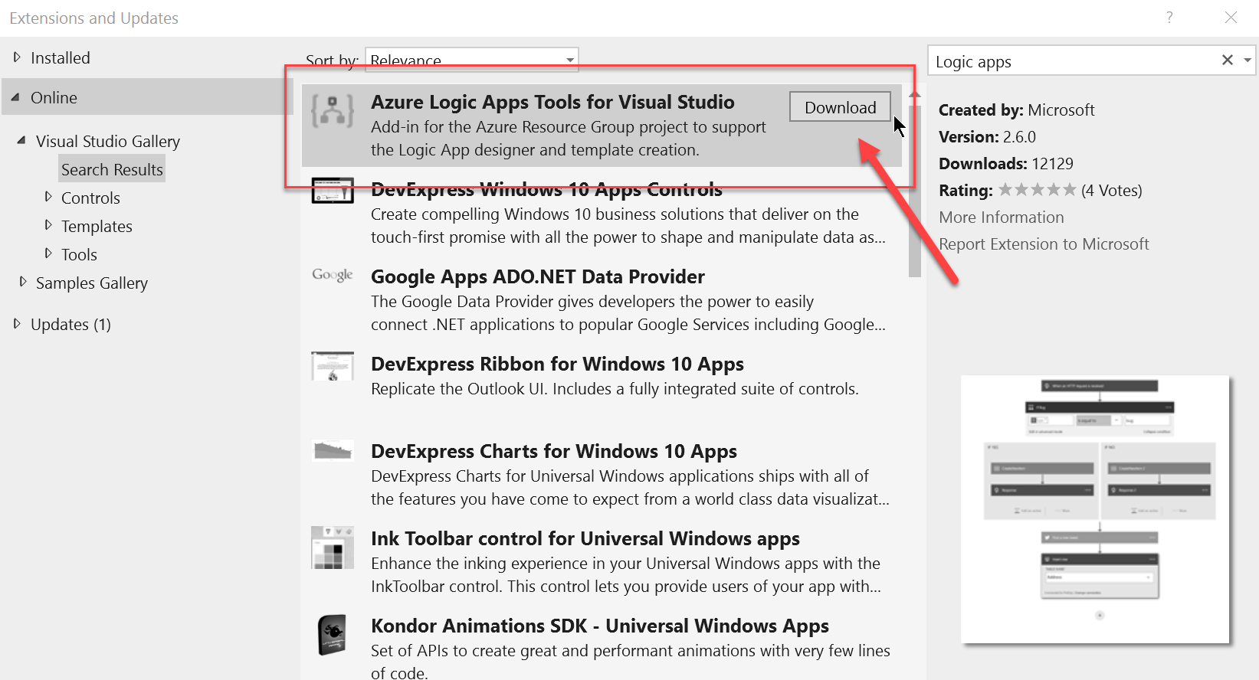
Task: Click the (4 Votes) text
Action: coord(1112,191)
